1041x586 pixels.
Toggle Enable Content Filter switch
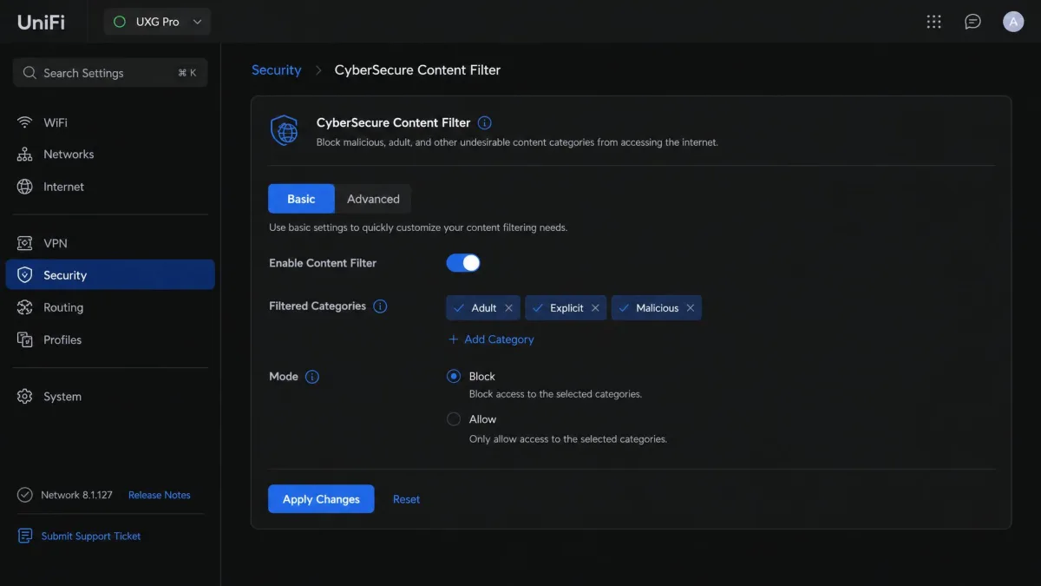pos(463,263)
